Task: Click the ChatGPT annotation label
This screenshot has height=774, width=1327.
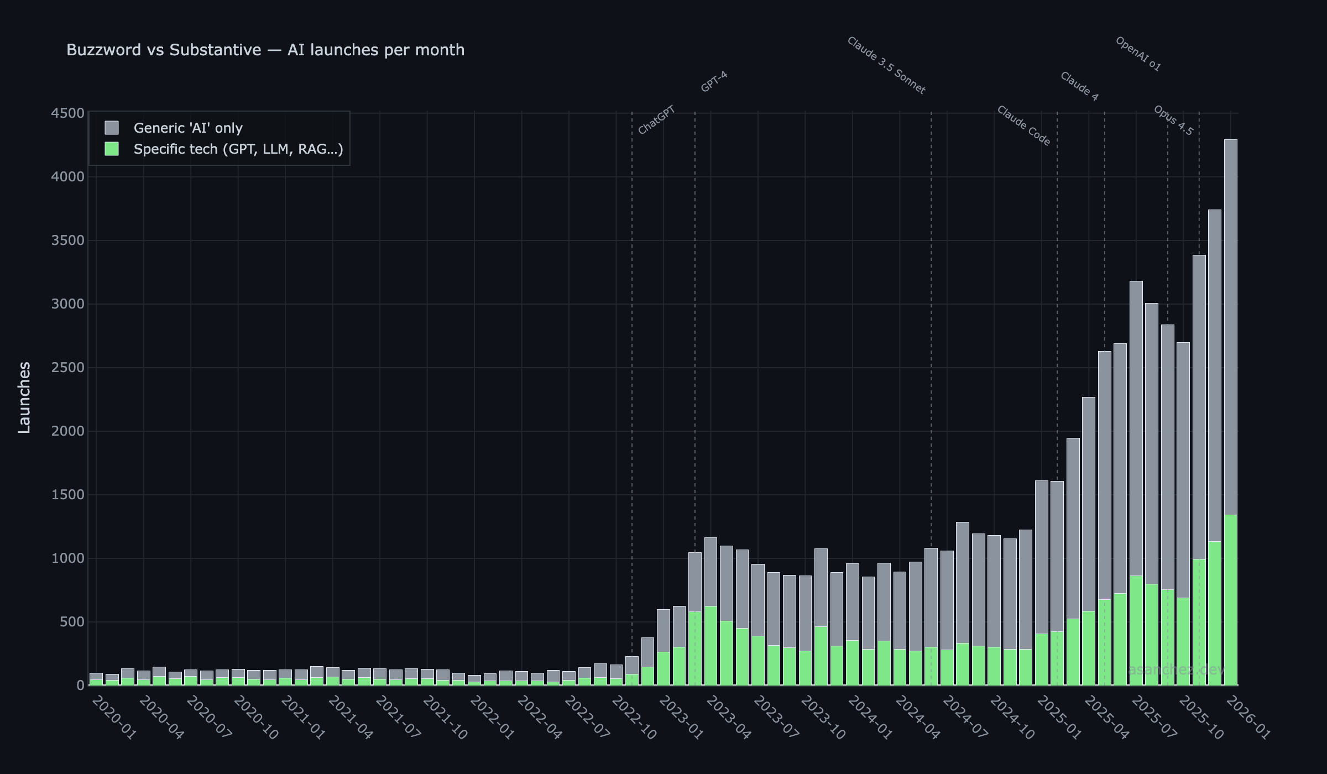Action: 657,120
